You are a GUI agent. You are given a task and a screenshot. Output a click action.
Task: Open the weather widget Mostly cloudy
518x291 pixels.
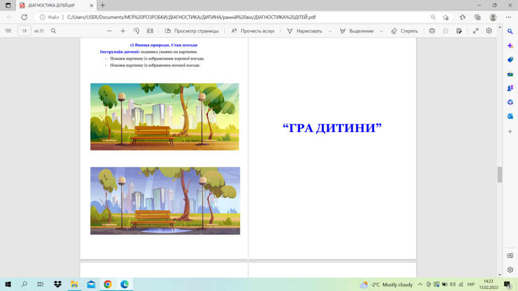pos(386,284)
